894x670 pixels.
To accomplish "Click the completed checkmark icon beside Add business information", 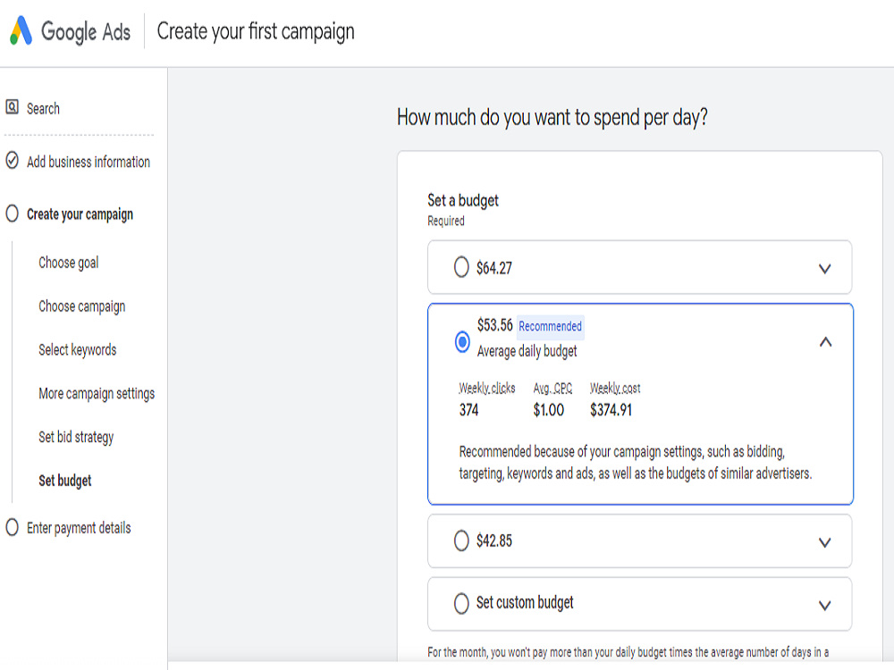I will click(12, 161).
